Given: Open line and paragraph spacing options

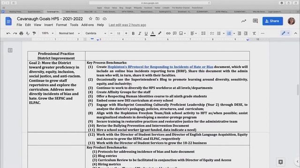Looking at the screenshot, I should tap(203, 33).
